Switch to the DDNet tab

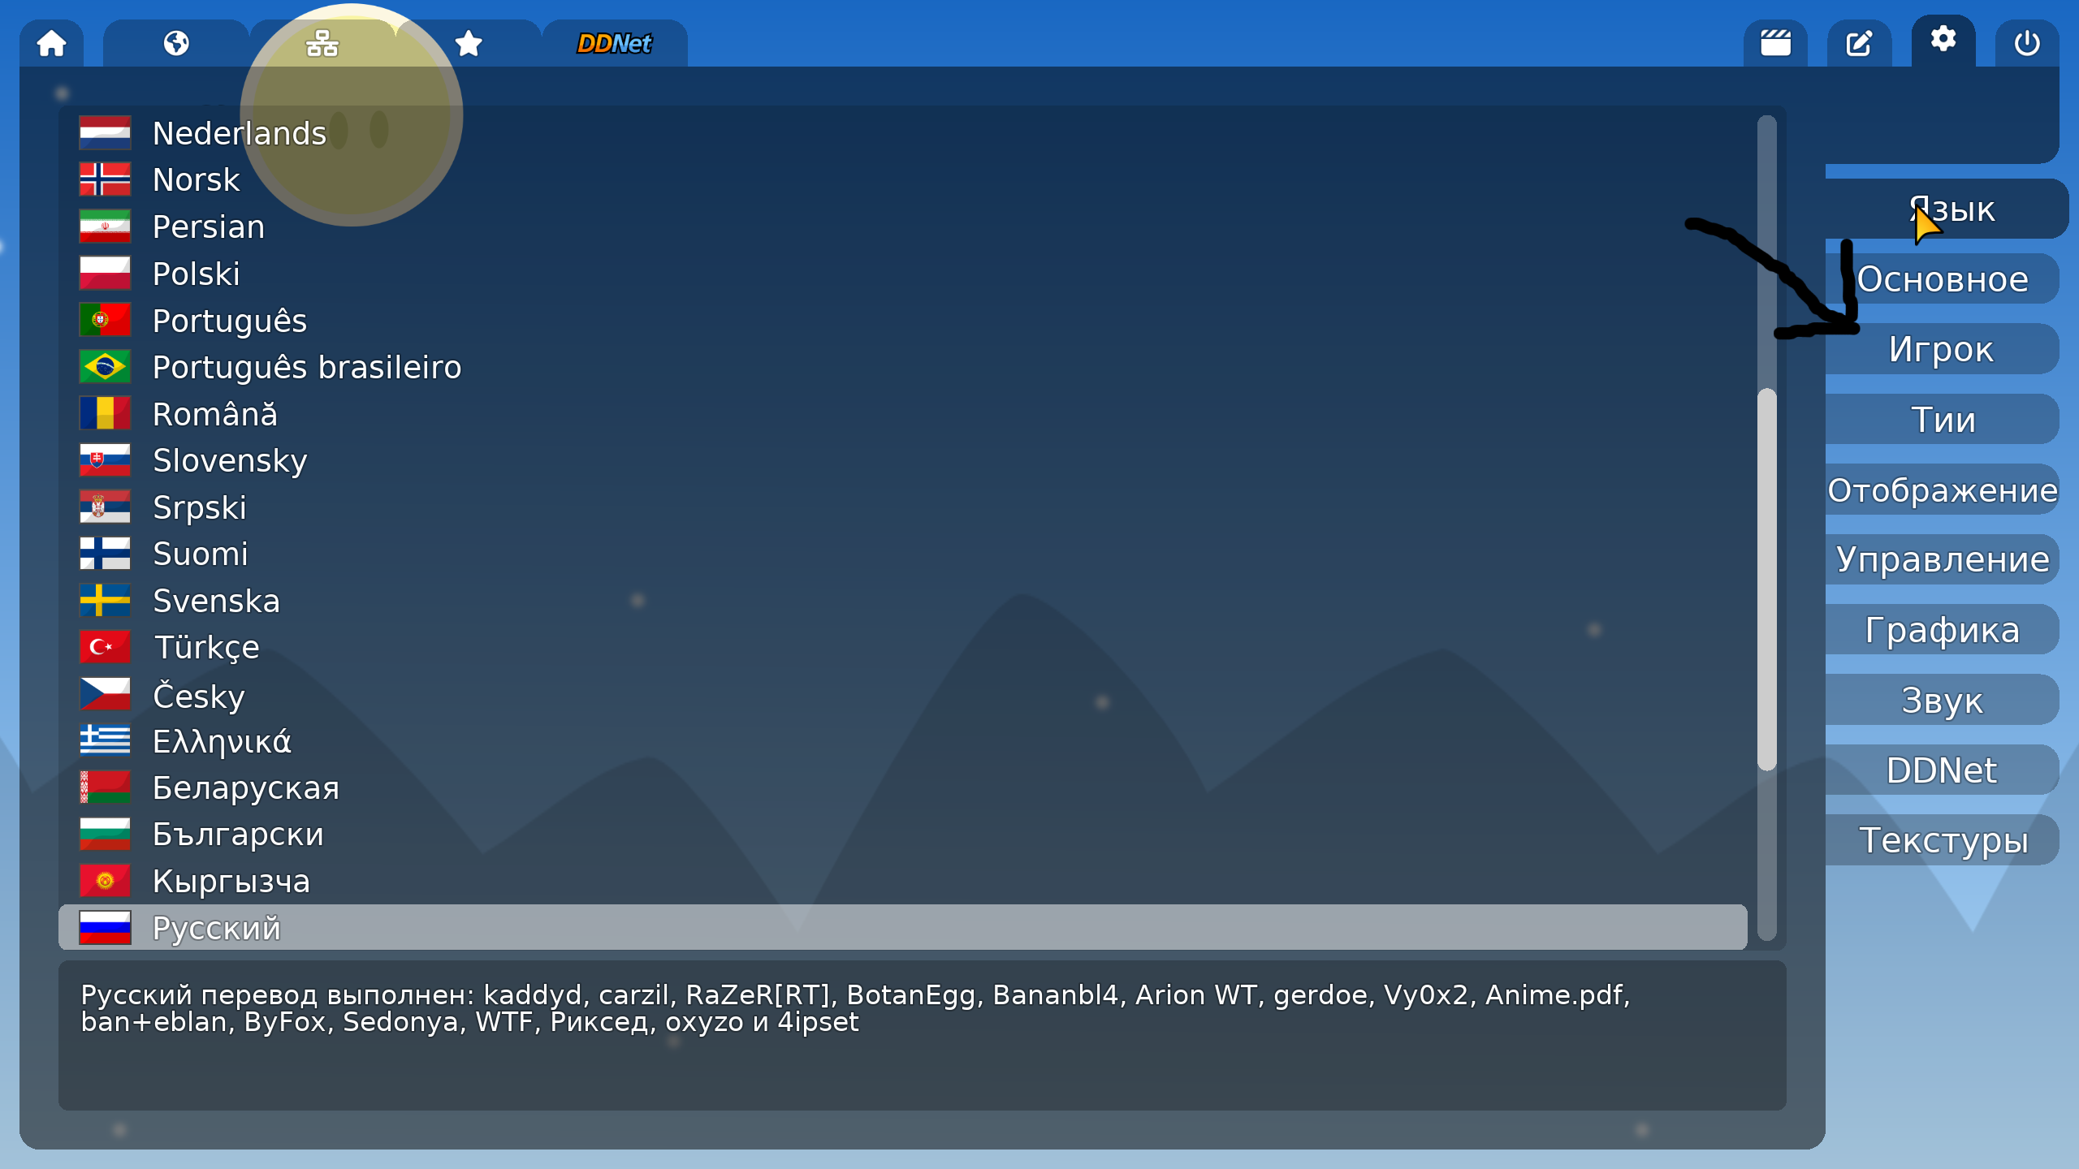pyautogui.click(x=614, y=43)
